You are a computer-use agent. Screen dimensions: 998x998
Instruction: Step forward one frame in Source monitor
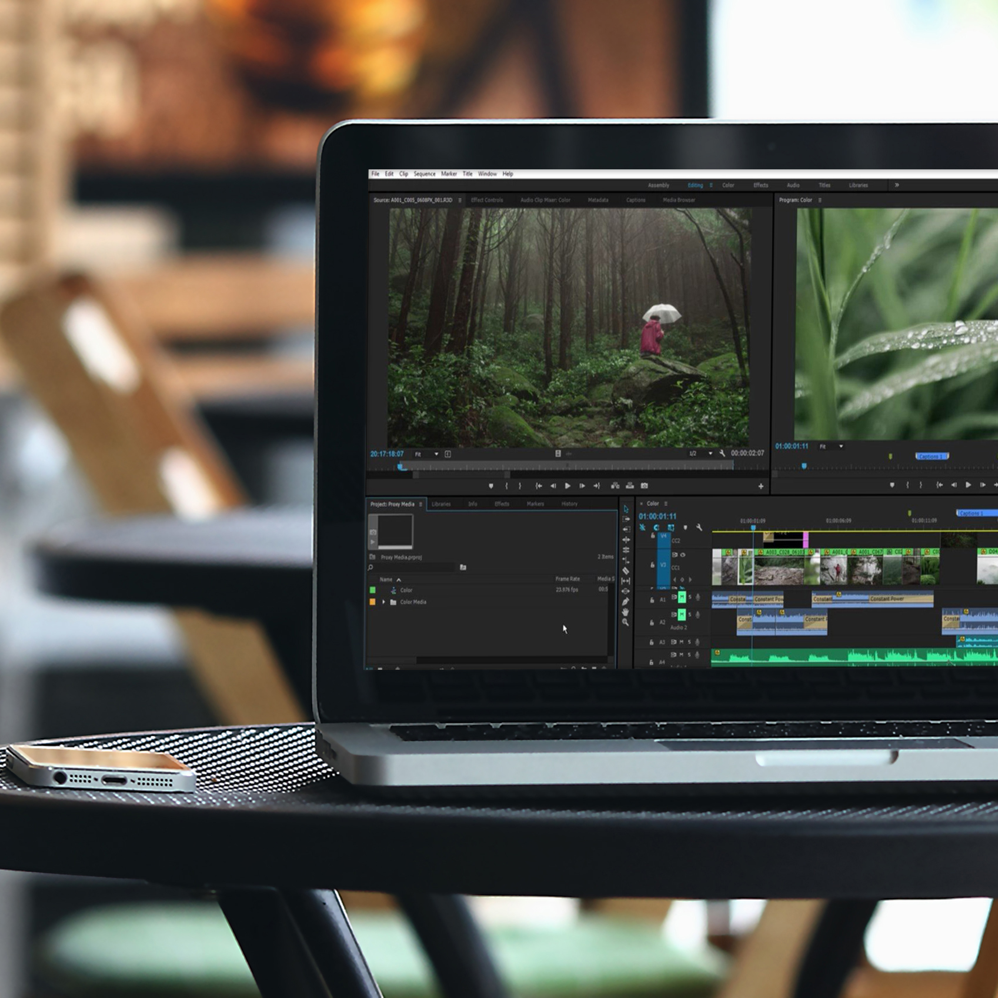click(x=582, y=486)
